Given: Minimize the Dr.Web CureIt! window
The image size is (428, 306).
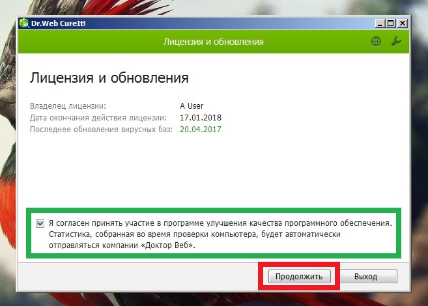Looking at the screenshot, I should [x=380, y=23].
